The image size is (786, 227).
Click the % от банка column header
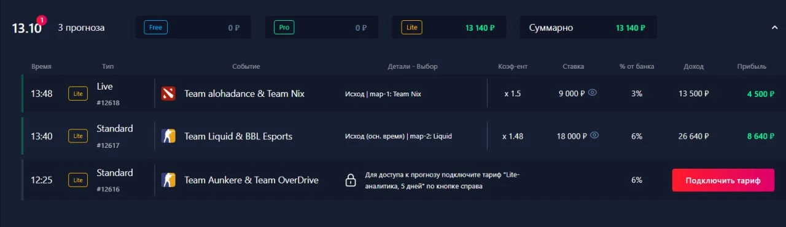pyautogui.click(x=637, y=66)
